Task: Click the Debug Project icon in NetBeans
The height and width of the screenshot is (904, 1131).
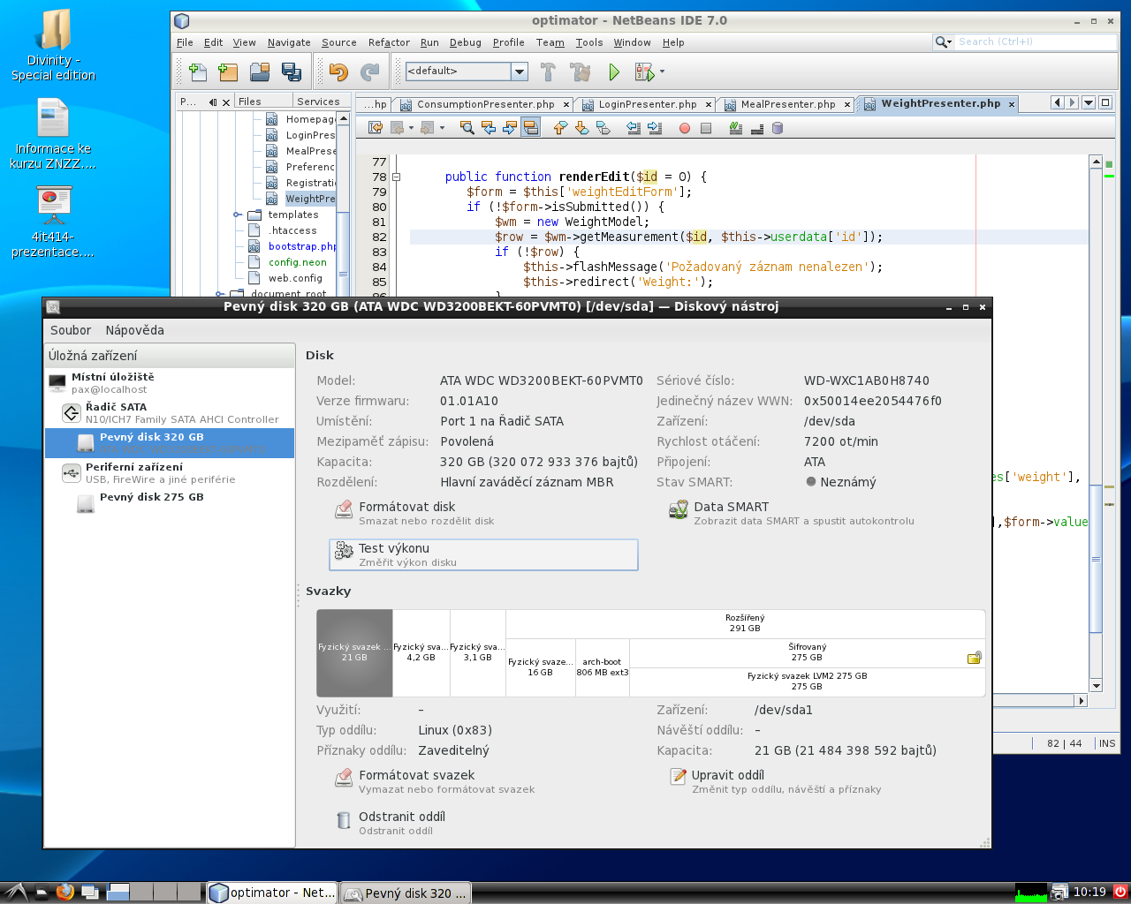Action: point(643,72)
